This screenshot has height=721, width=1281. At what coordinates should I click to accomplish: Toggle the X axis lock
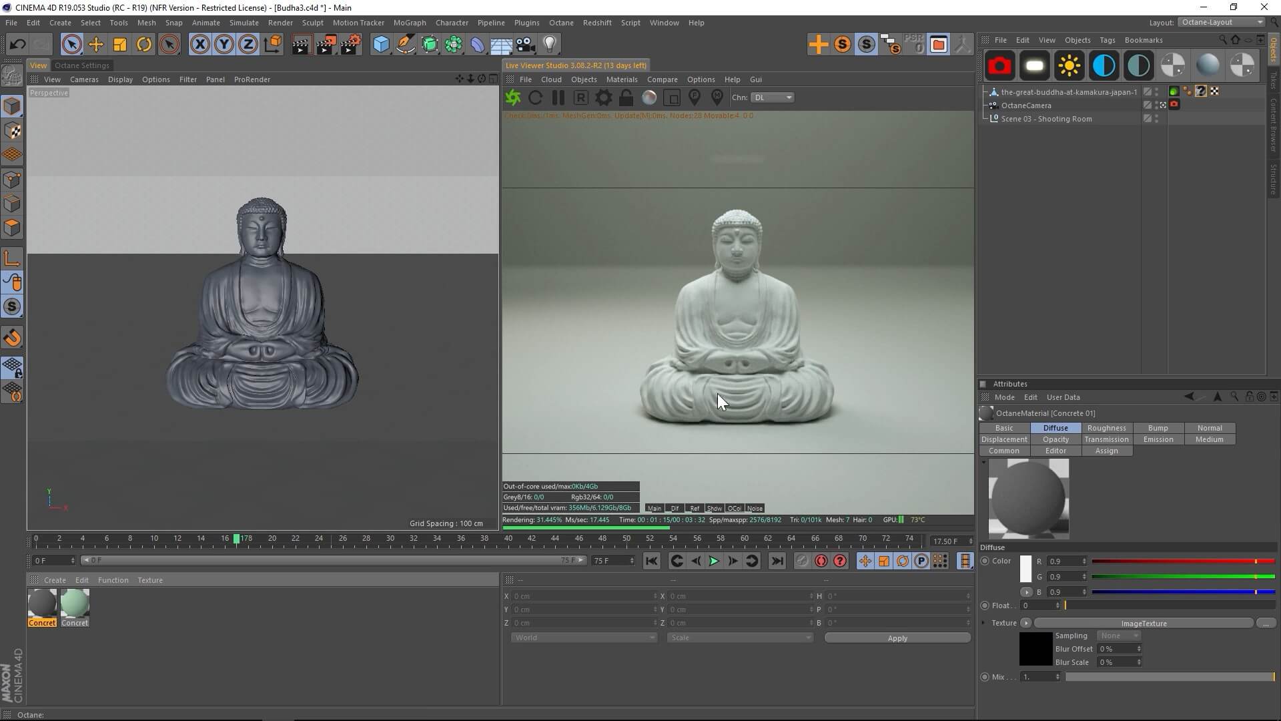pyautogui.click(x=199, y=44)
